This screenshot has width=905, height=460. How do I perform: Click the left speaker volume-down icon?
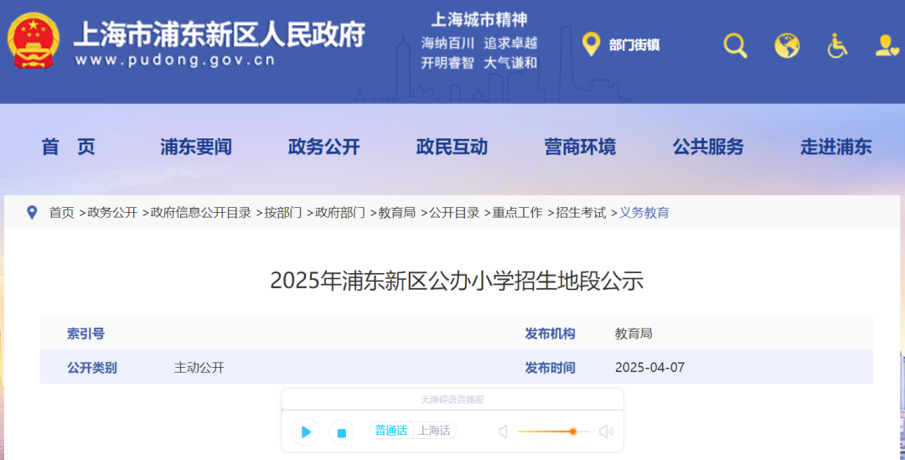503,432
